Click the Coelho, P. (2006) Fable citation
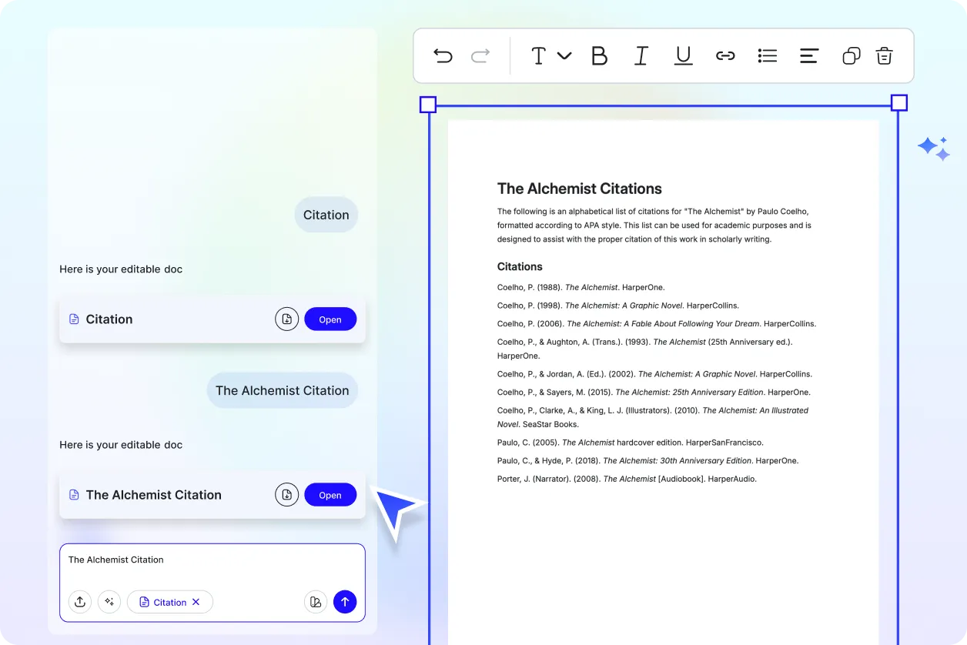The height and width of the screenshot is (645, 967). [x=657, y=324]
